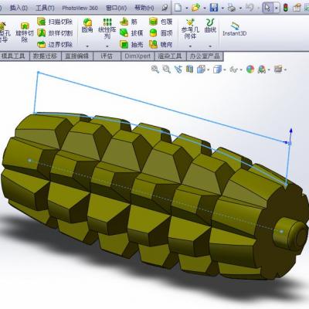
Task: Open the Save dropdown arrow
Action: [222, 8]
